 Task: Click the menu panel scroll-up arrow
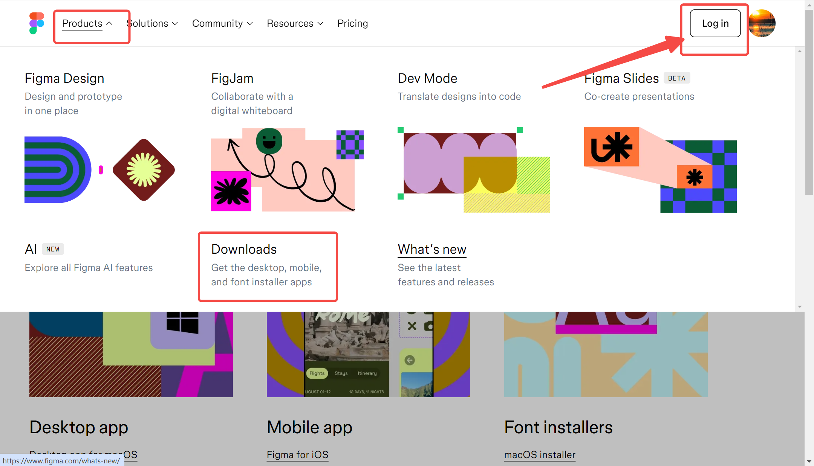[x=800, y=51]
